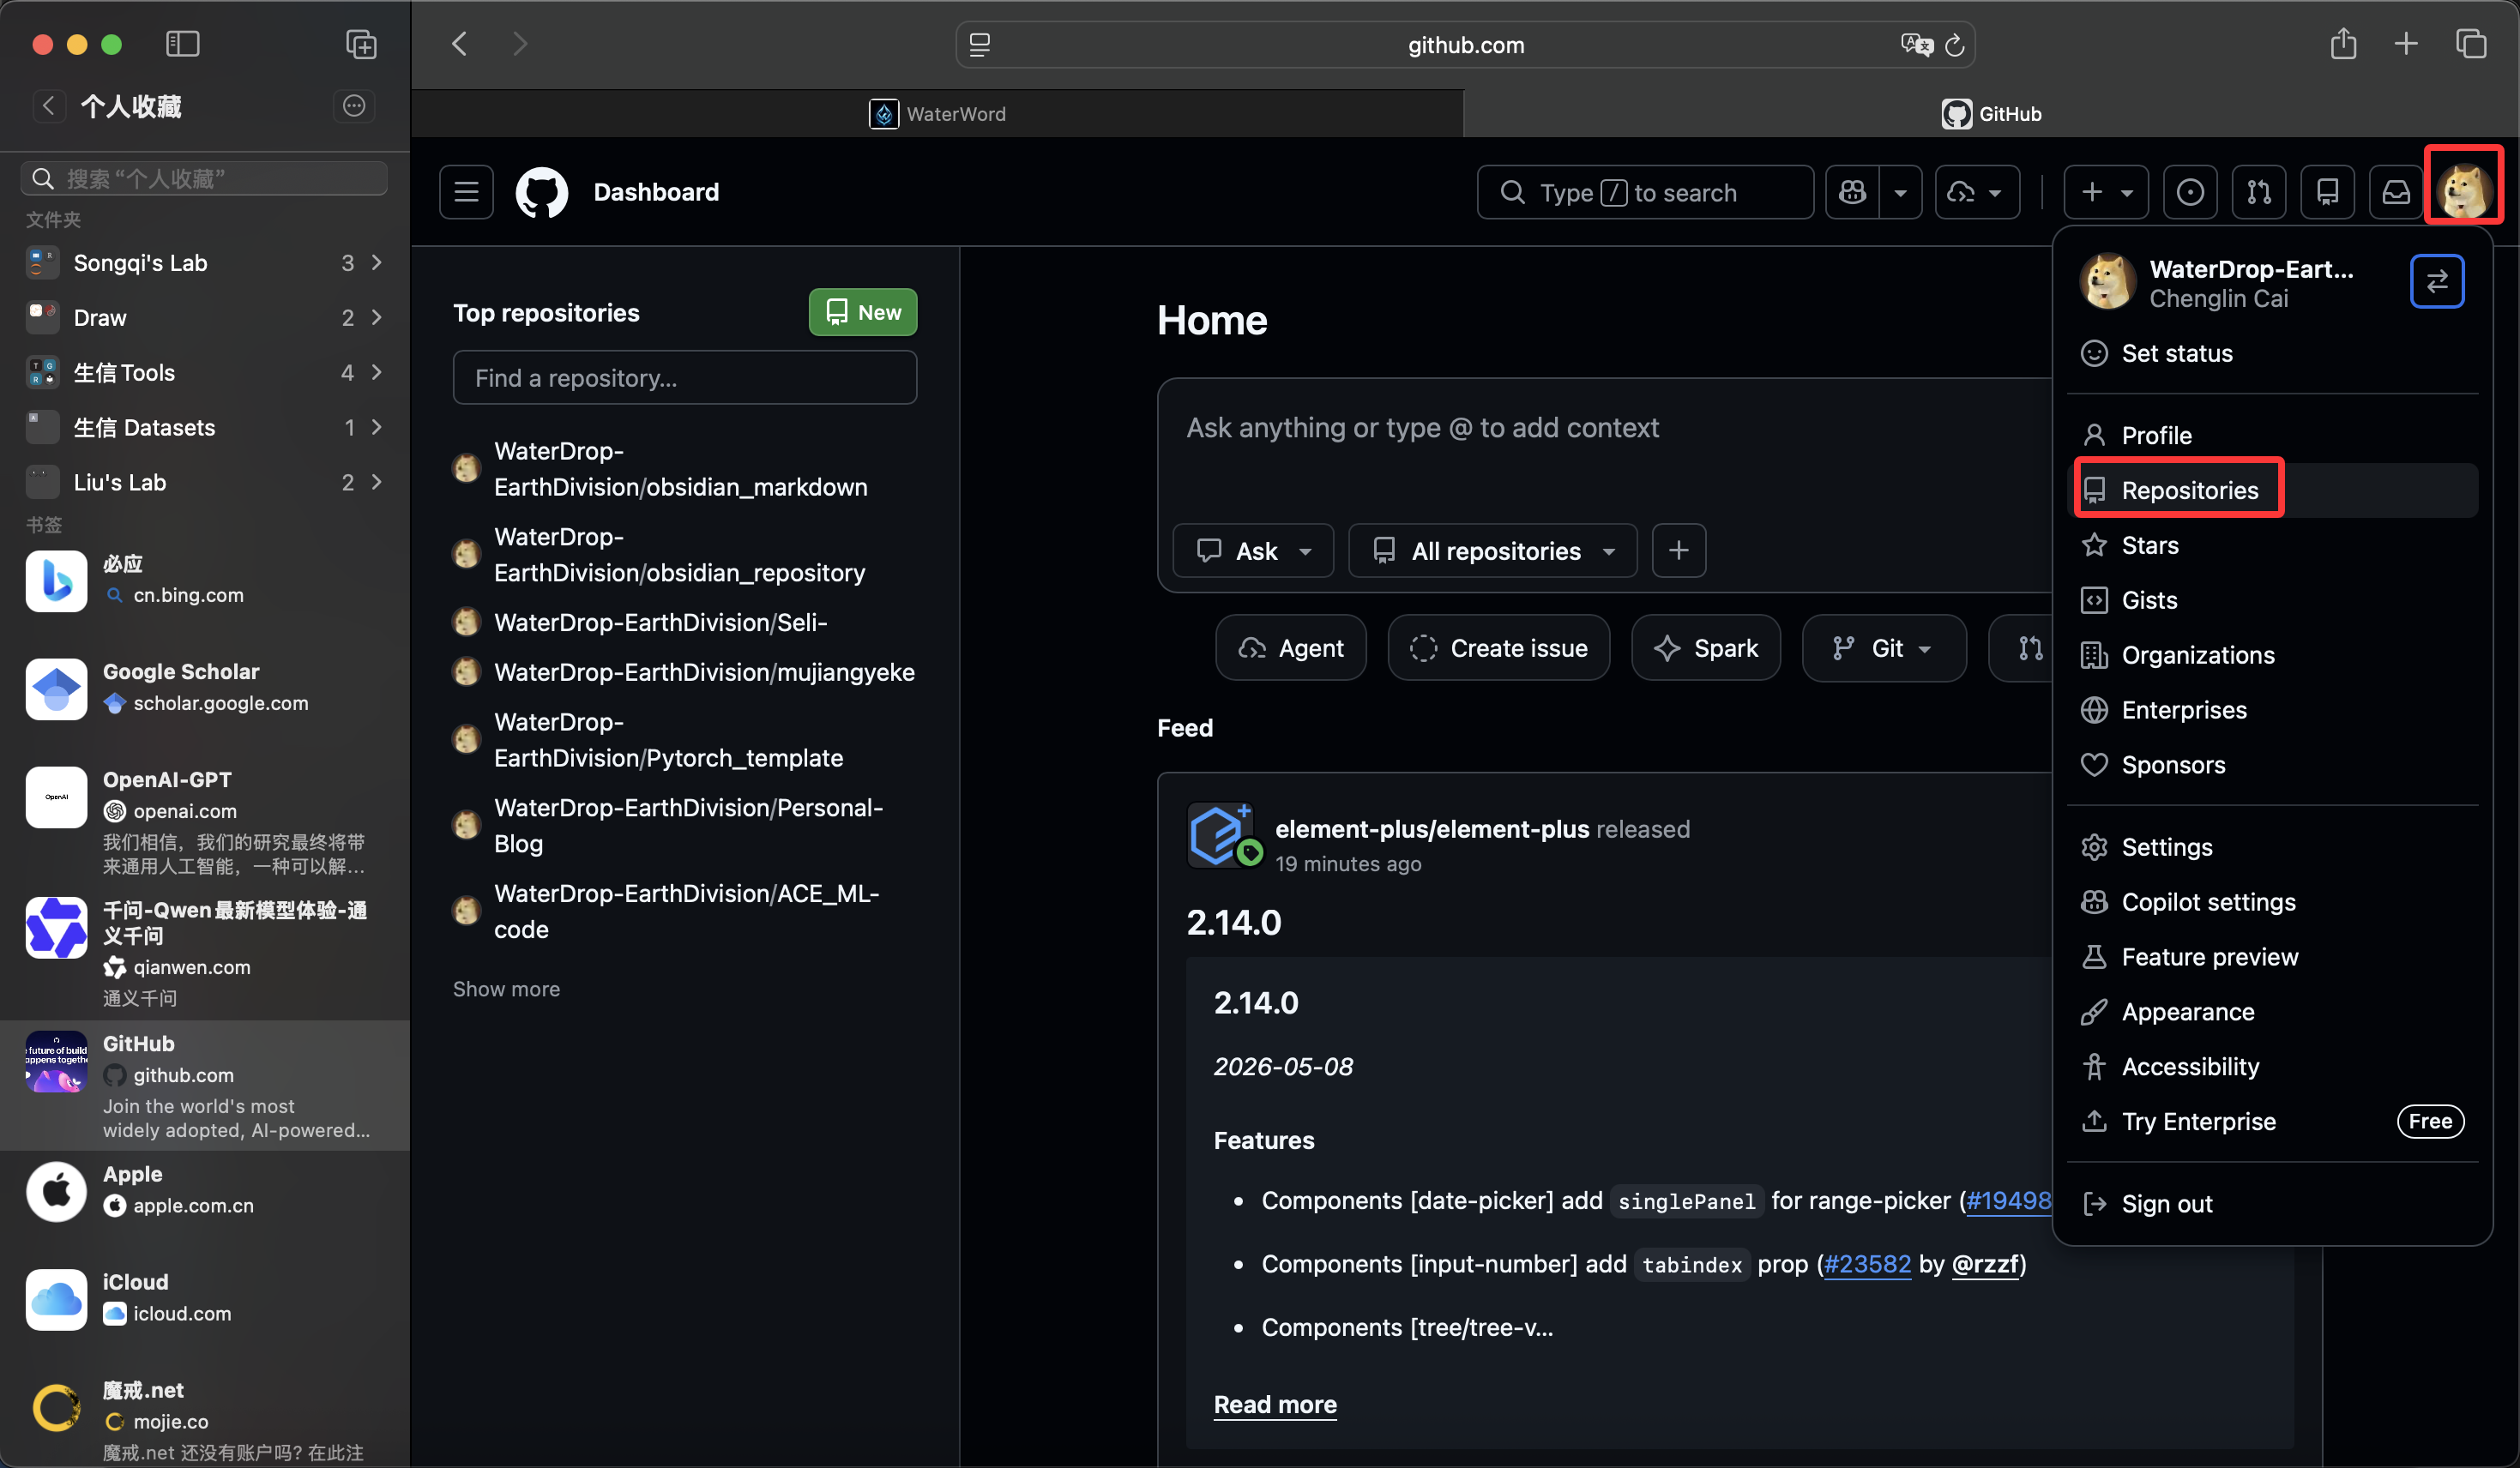The image size is (2520, 1468).
Task: Open the Repositories icon in GitHub header
Action: pyautogui.click(x=2328, y=192)
